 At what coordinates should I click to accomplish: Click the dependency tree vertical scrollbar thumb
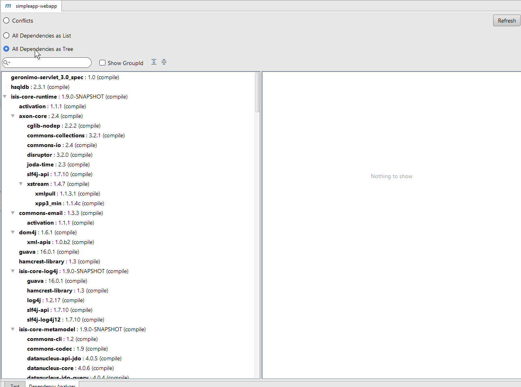pos(257,92)
